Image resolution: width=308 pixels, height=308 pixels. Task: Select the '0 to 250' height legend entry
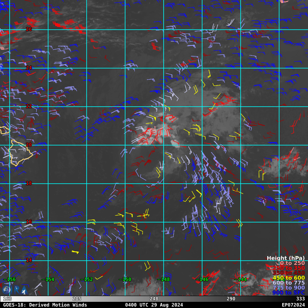point(292,263)
